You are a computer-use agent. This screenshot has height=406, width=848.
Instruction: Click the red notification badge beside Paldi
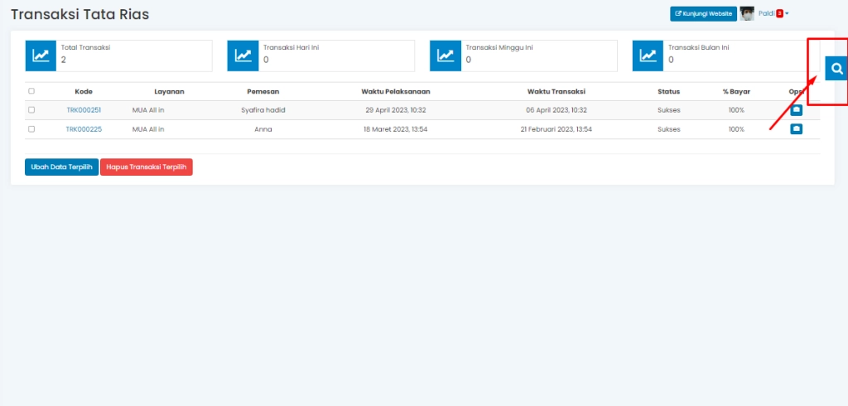(x=779, y=13)
